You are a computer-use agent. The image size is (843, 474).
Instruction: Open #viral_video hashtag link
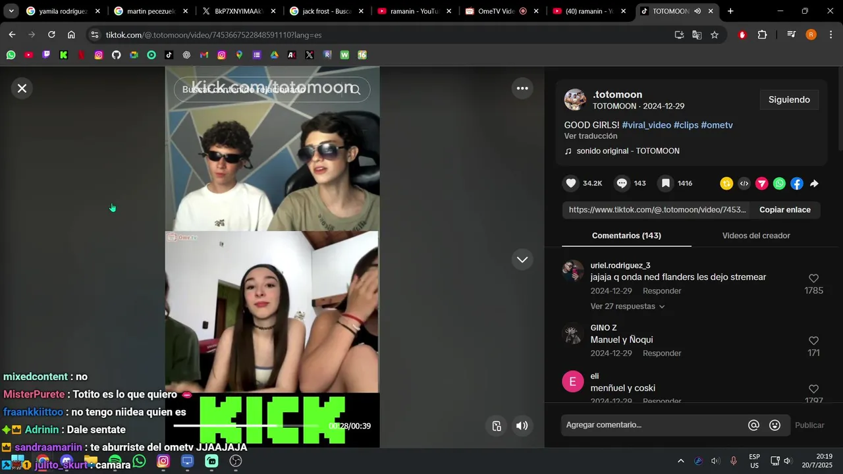coord(646,125)
